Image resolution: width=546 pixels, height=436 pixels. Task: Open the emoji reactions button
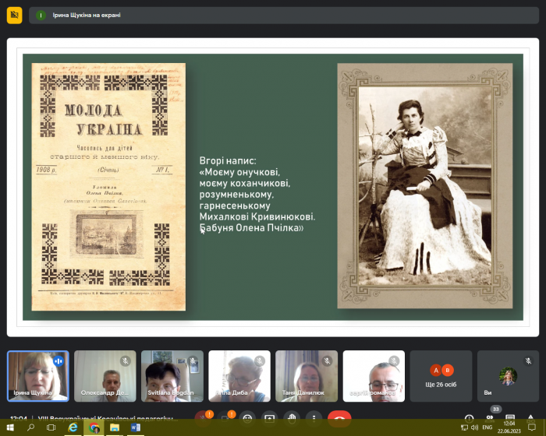(x=248, y=418)
